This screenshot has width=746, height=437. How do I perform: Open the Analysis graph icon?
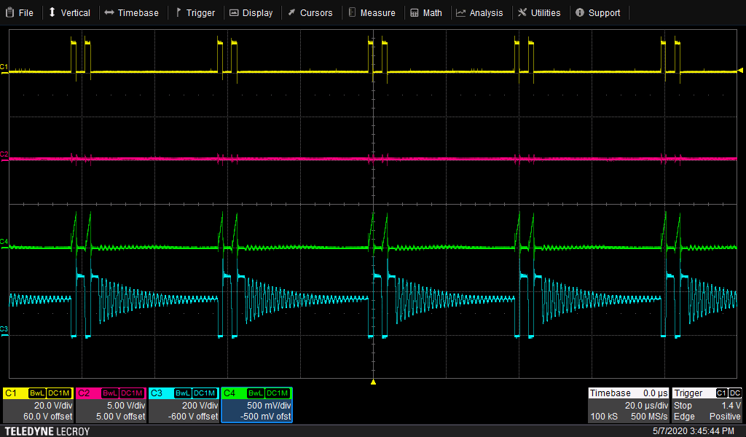click(x=461, y=12)
